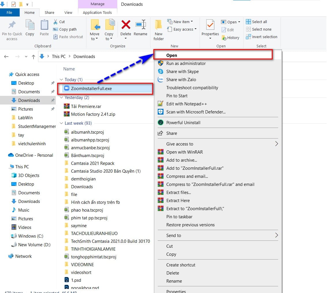The image size is (327, 293).
Task: Click Extract Here in context menu
Action: pos(218,200)
